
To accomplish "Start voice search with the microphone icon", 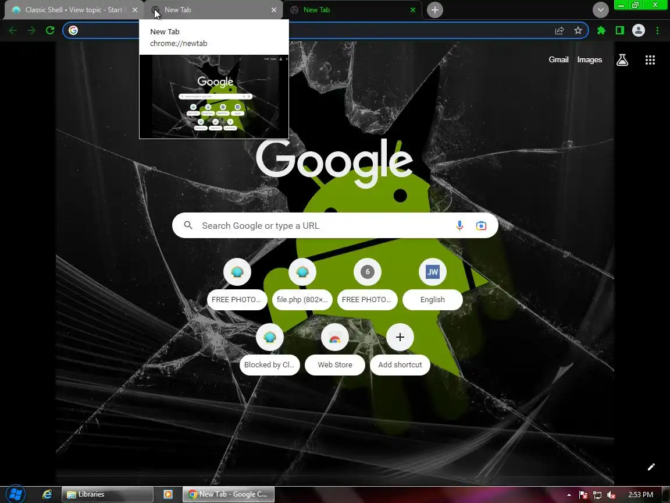I will [x=459, y=225].
